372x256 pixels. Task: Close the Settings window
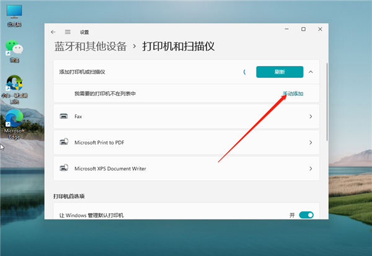[320, 29]
